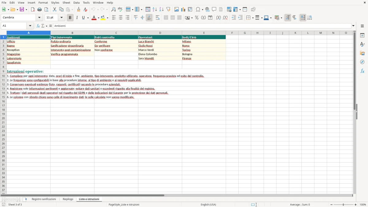Toggle Bold formatting
368x207 pixels.
[70, 18]
